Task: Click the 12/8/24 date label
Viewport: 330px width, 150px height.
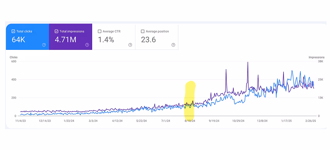Action: [x=262, y=121]
